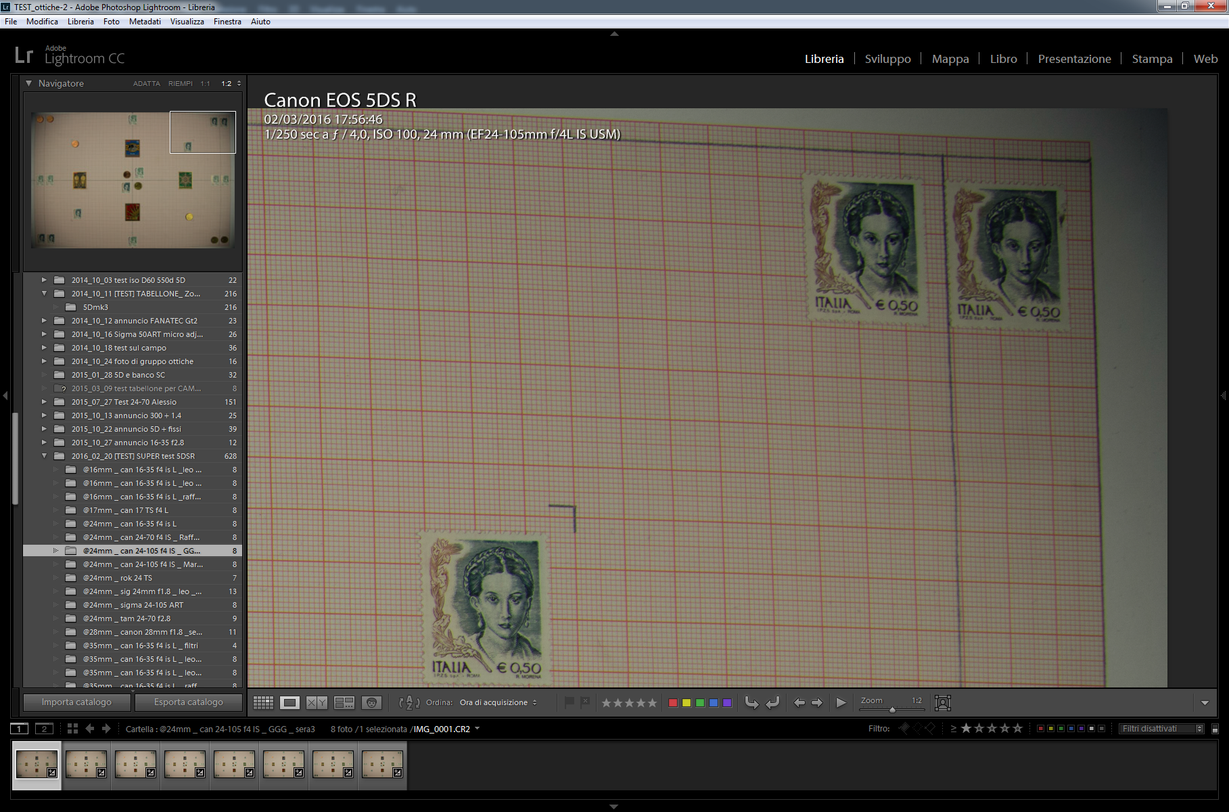Screen dimensions: 1229x812
Task: Set navigator zoom to 1:1
Action: pyautogui.click(x=205, y=84)
